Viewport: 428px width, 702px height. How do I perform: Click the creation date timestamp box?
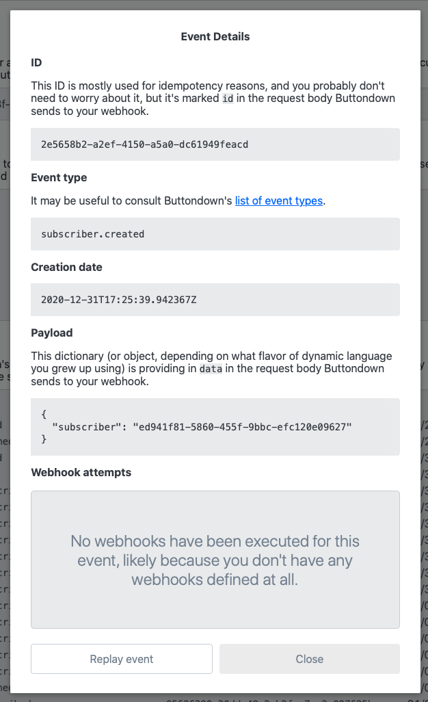(215, 300)
